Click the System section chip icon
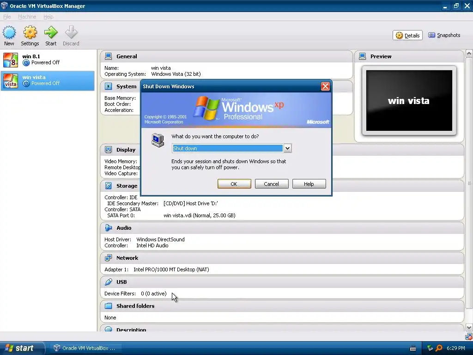Viewport: 473px width, 355px height. tap(108, 86)
